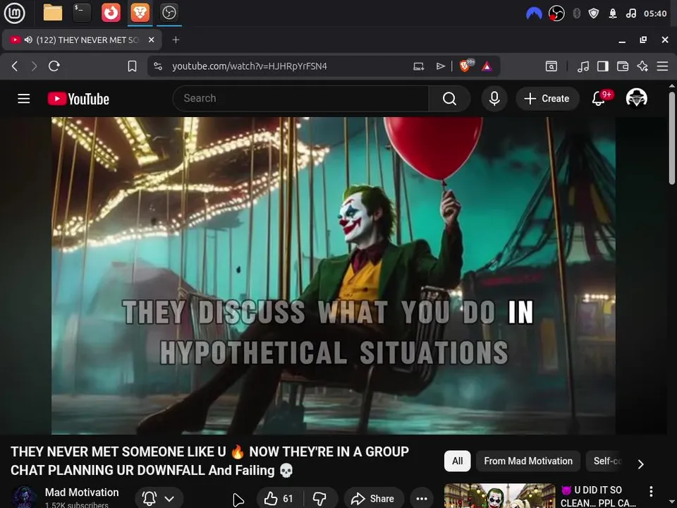Search with your voice microphone button
The image size is (677, 508).
coord(494,99)
